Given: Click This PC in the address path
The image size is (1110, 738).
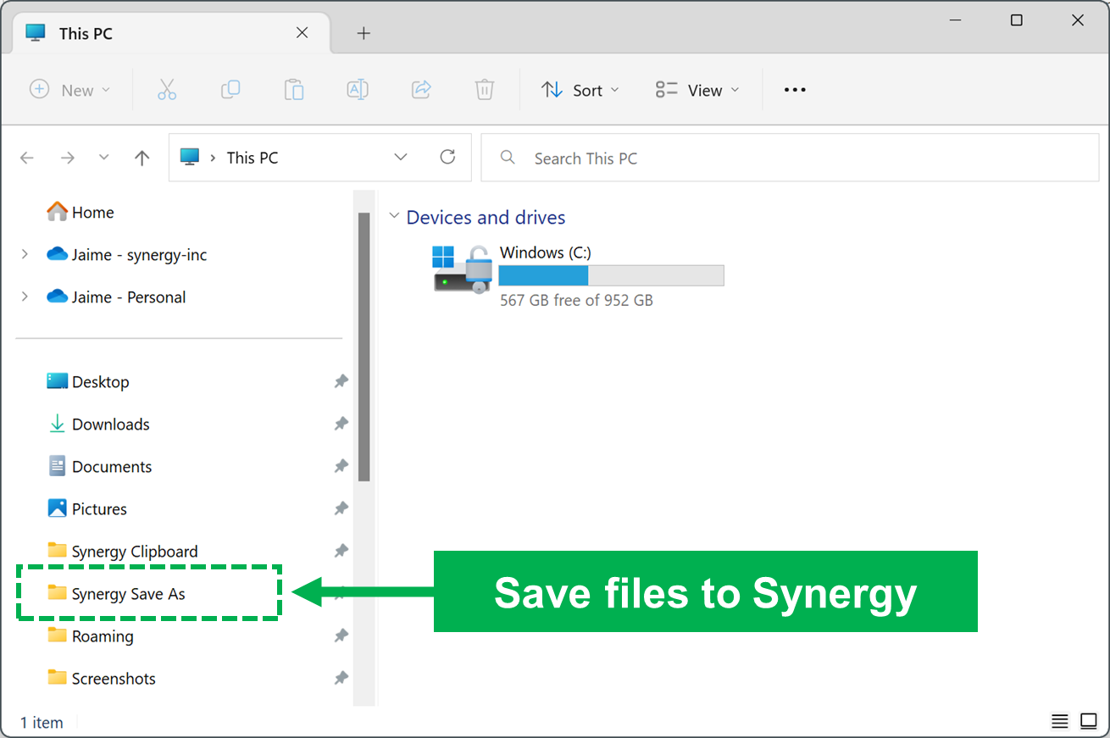Looking at the screenshot, I should click(253, 158).
